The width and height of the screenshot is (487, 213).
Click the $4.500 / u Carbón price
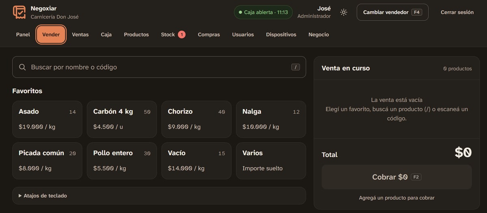[108, 127]
